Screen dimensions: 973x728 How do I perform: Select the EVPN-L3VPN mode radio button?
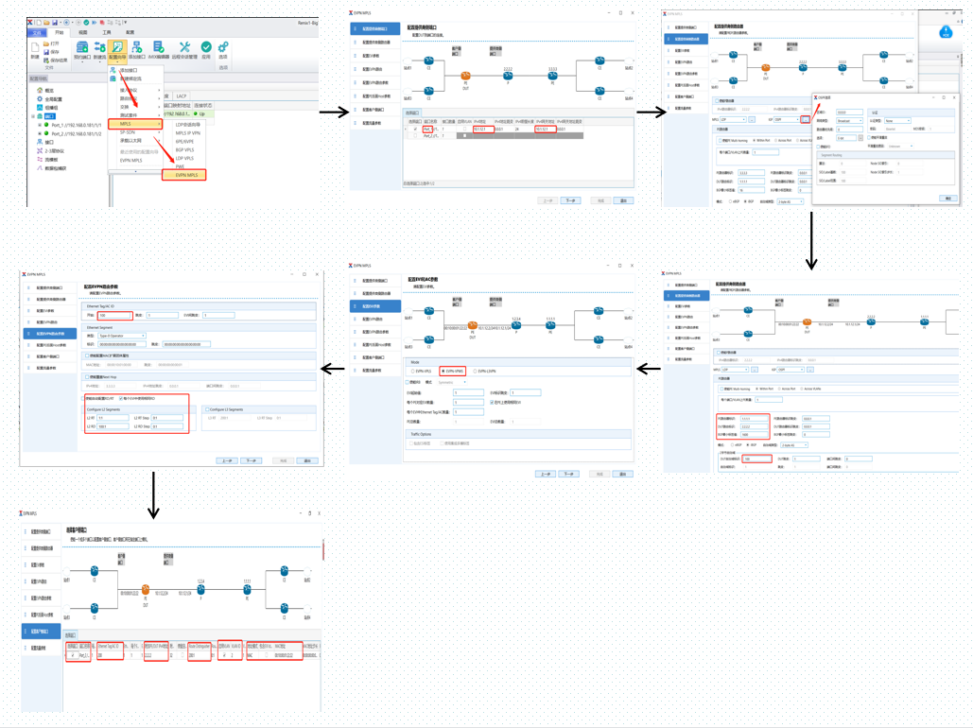(476, 372)
